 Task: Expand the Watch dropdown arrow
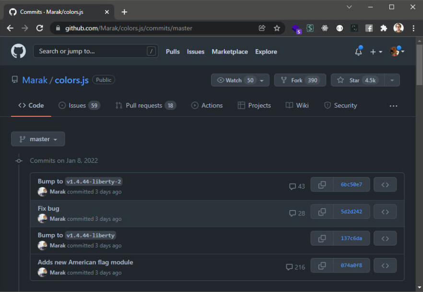(262, 80)
